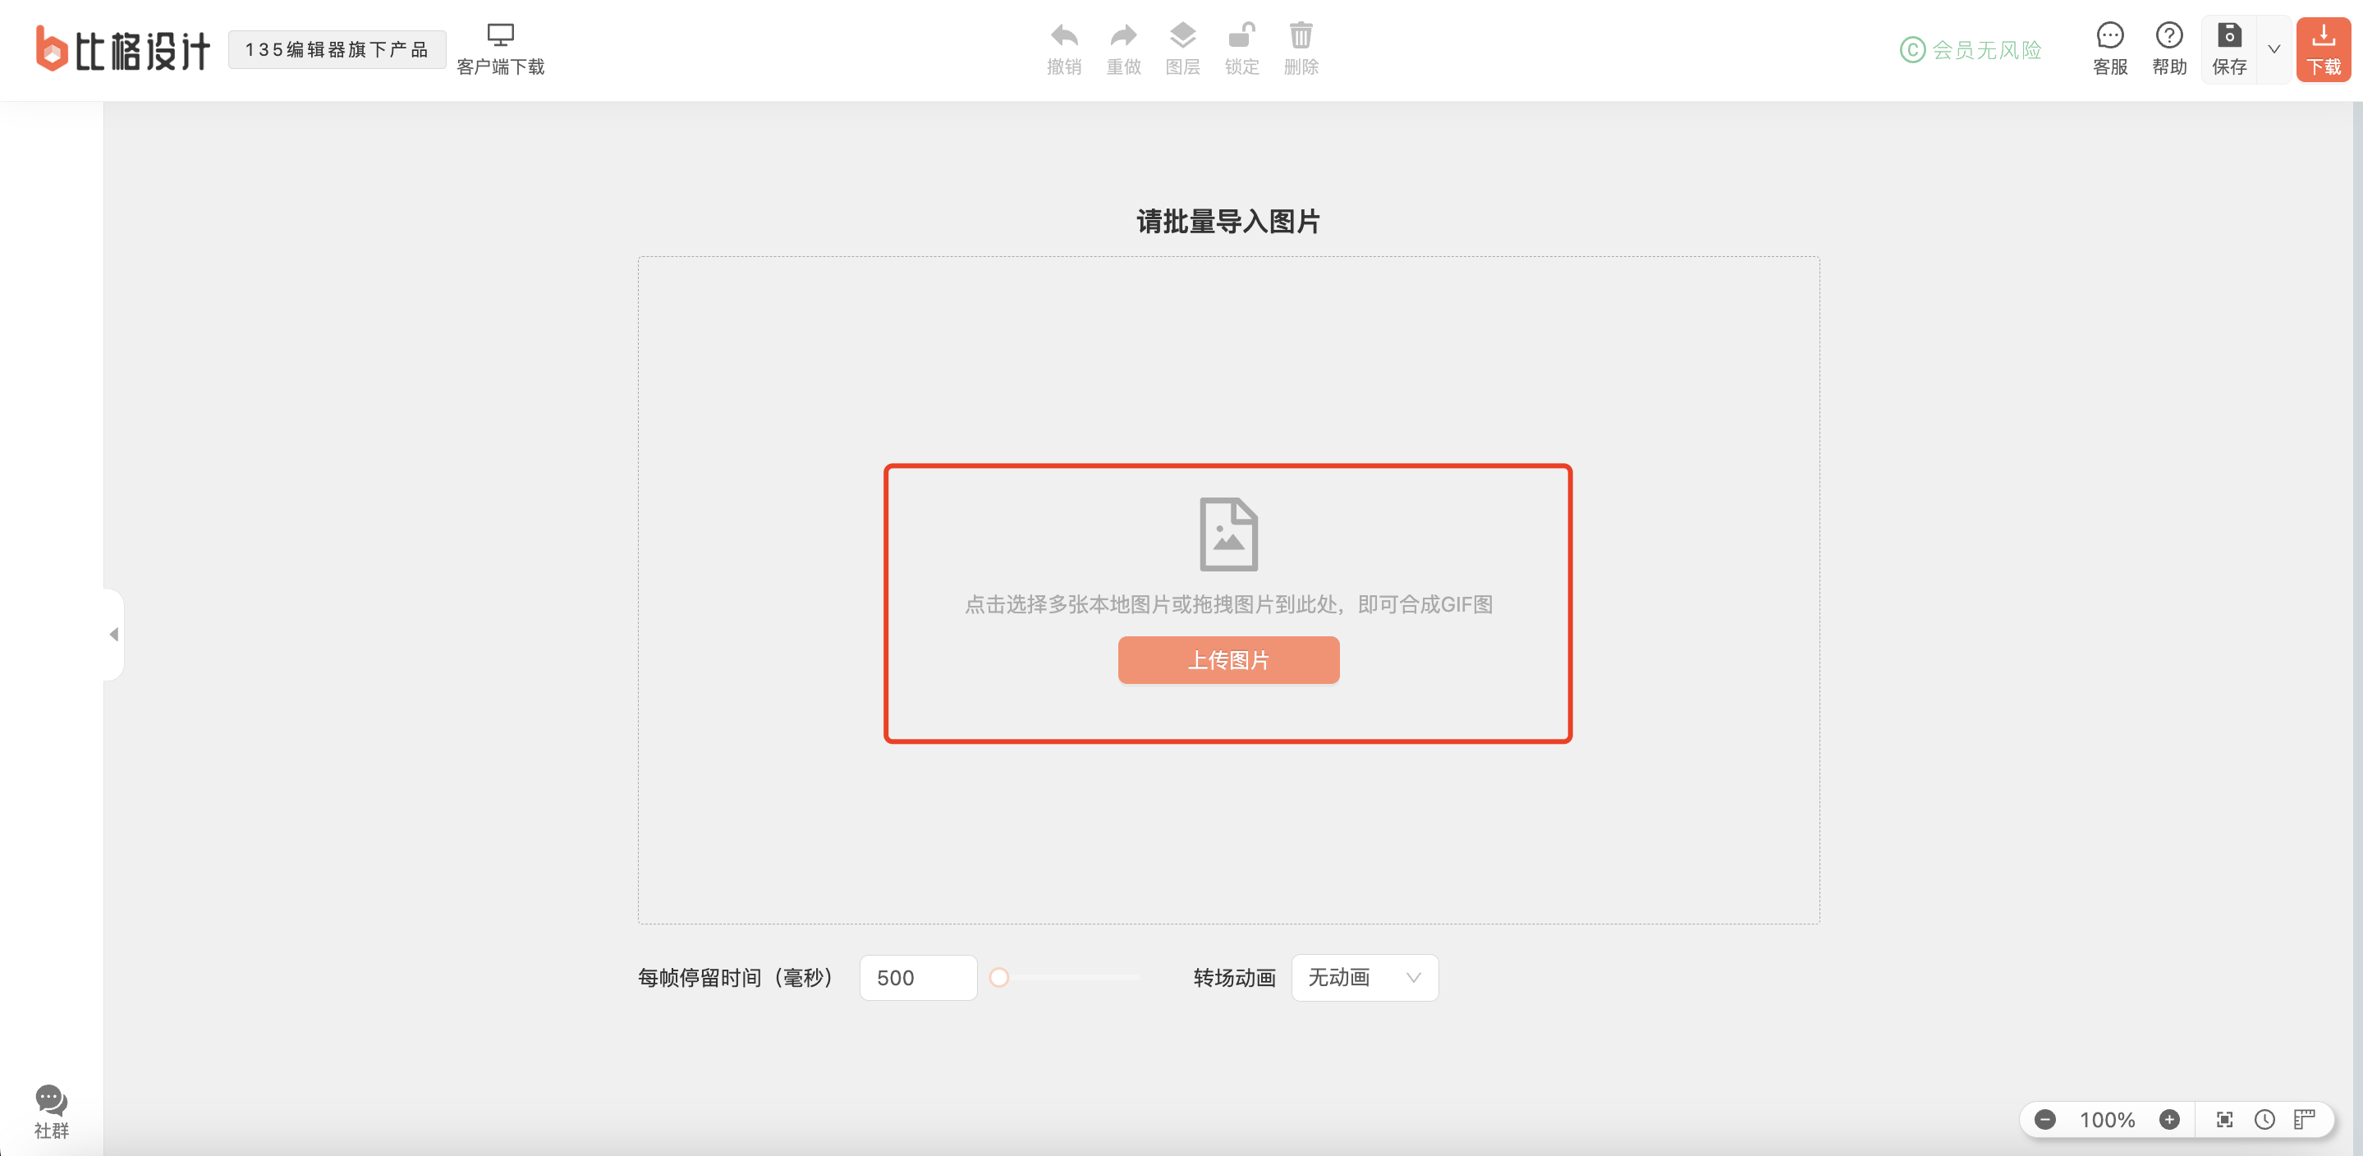This screenshot has height=1156, width=2363.
Task: Click the 比格设计 logo
Action: (x=123, y=48)
